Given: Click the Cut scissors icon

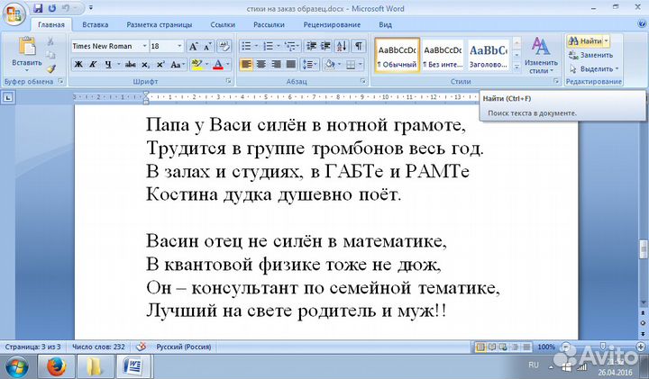Looking at the screenshot, I should pyautogui.click(x=50, y=41).
